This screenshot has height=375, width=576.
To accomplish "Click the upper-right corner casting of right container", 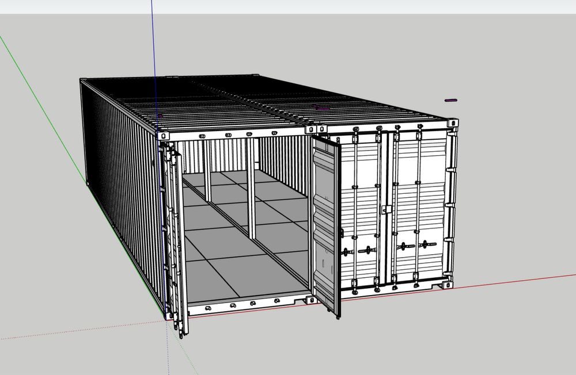I will 453,123.
